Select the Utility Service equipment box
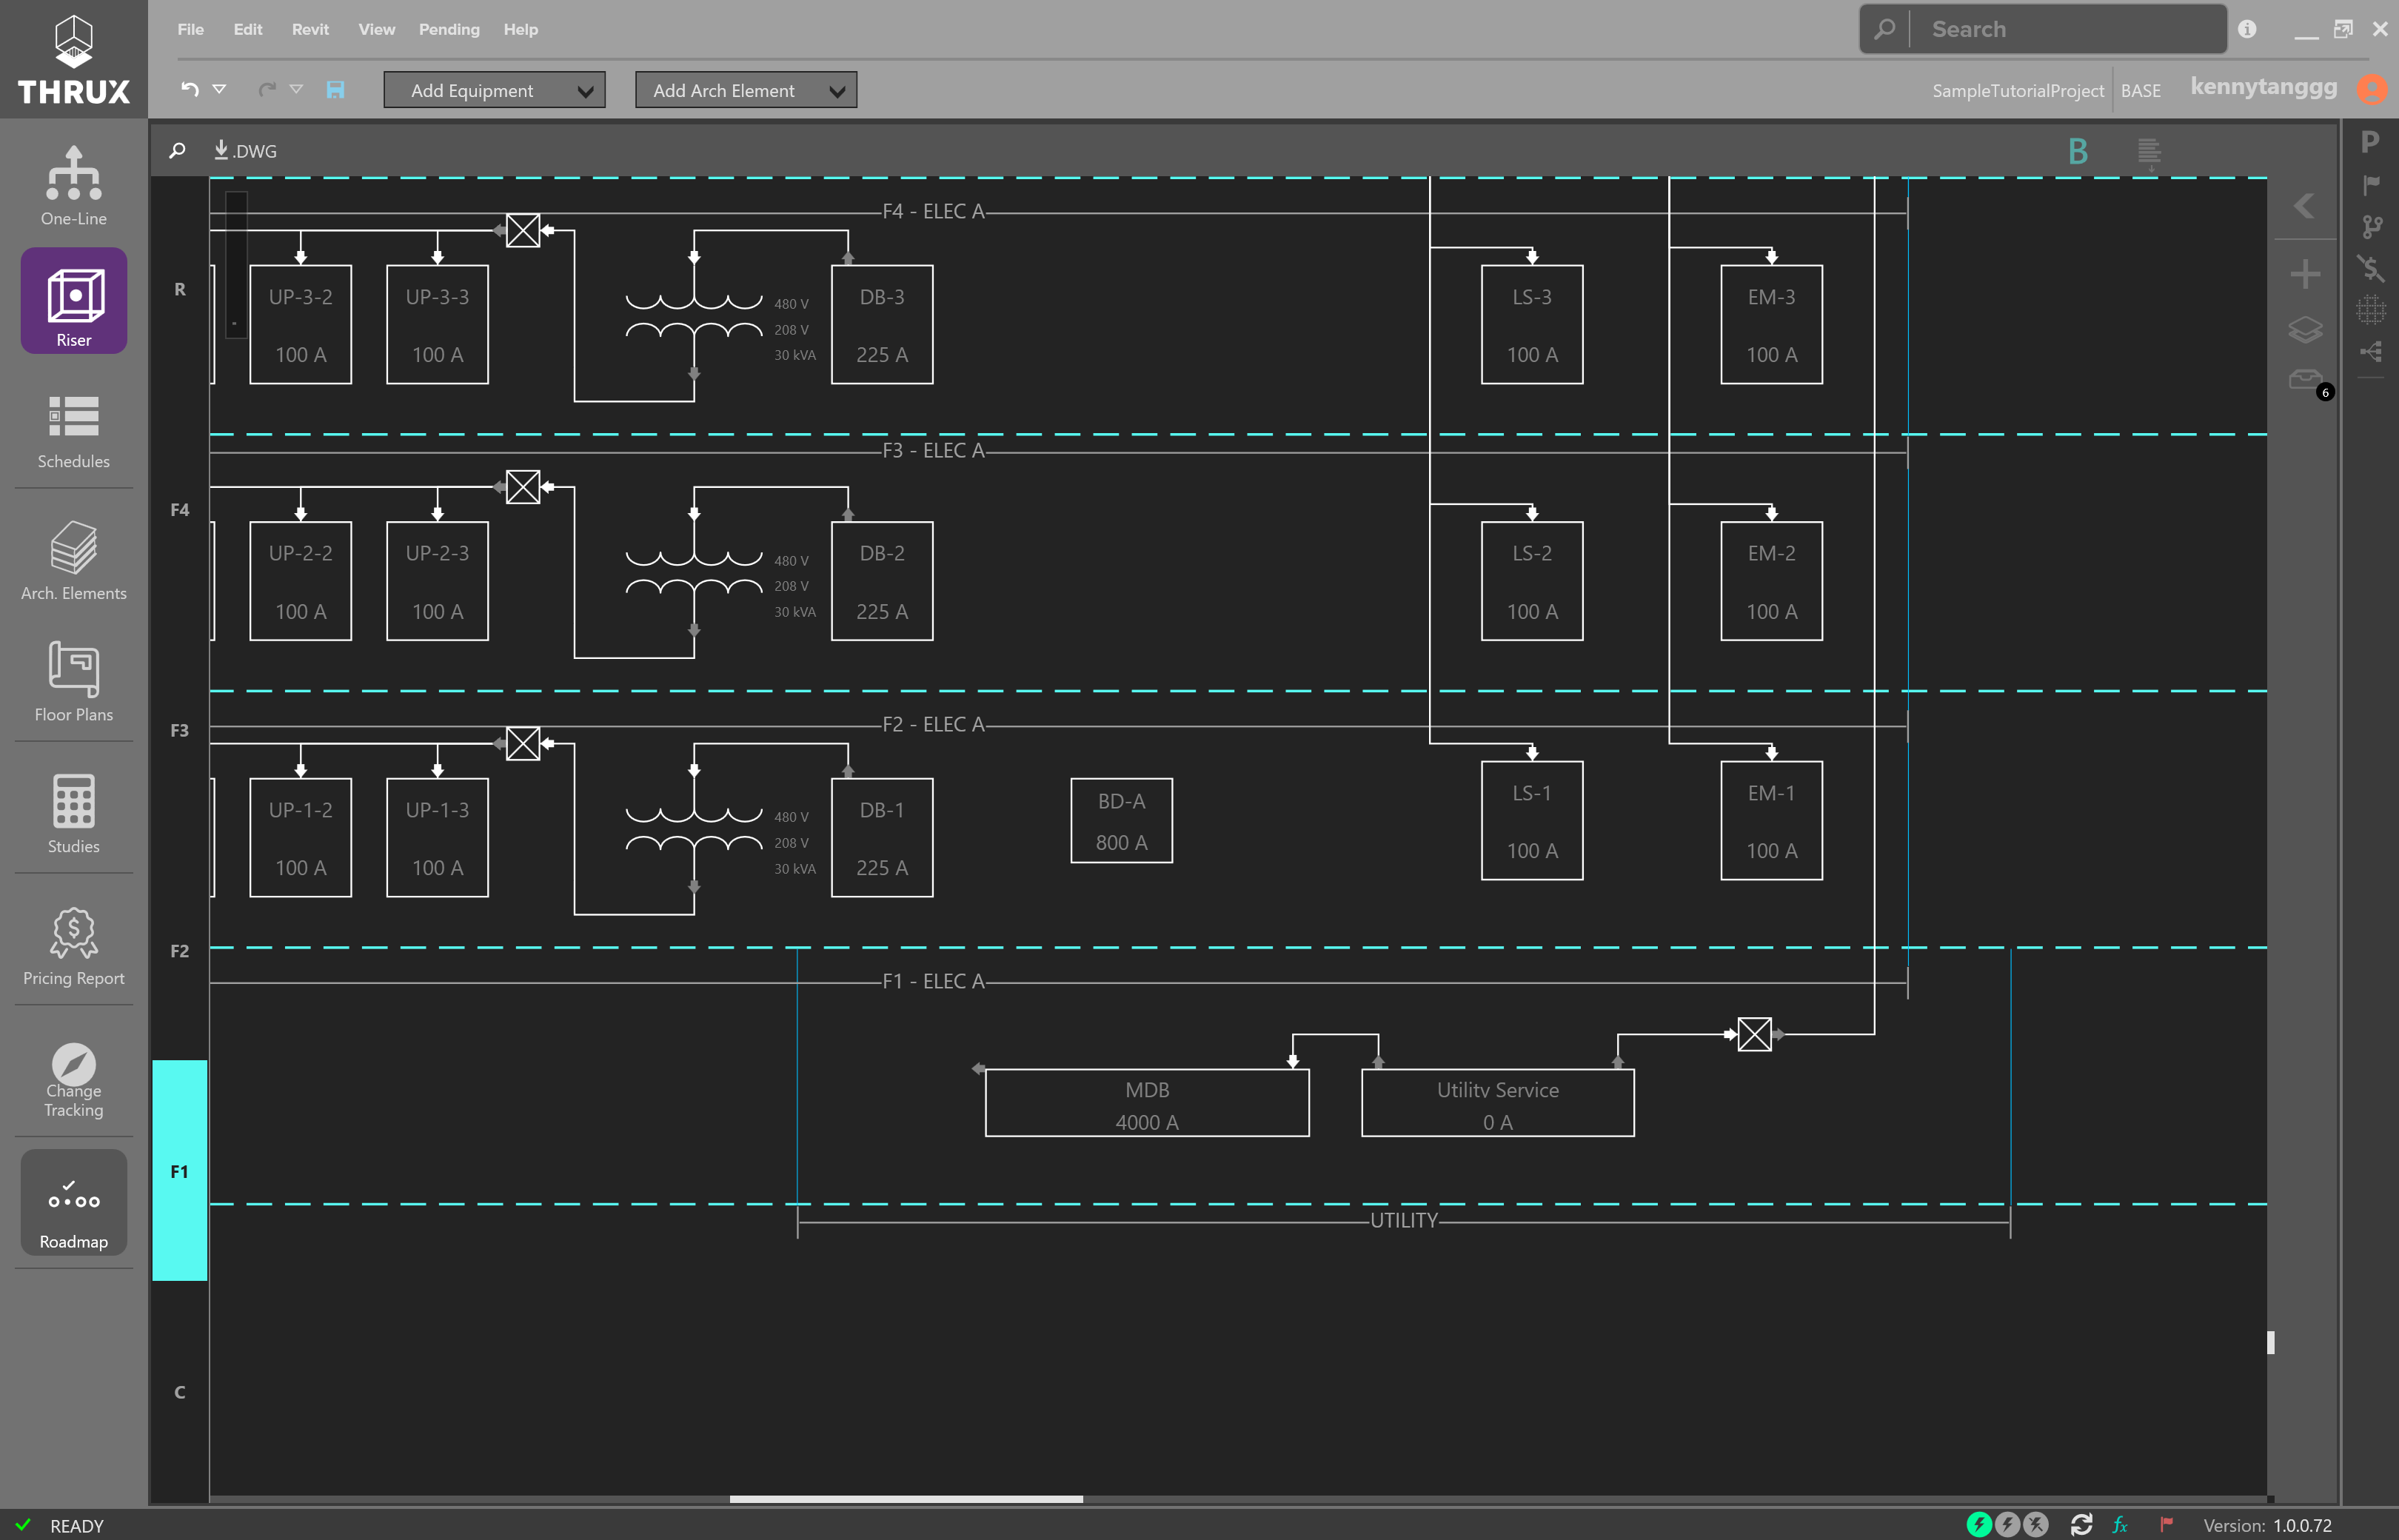This screenshot has width=2399, height=1540. 1497,1103
